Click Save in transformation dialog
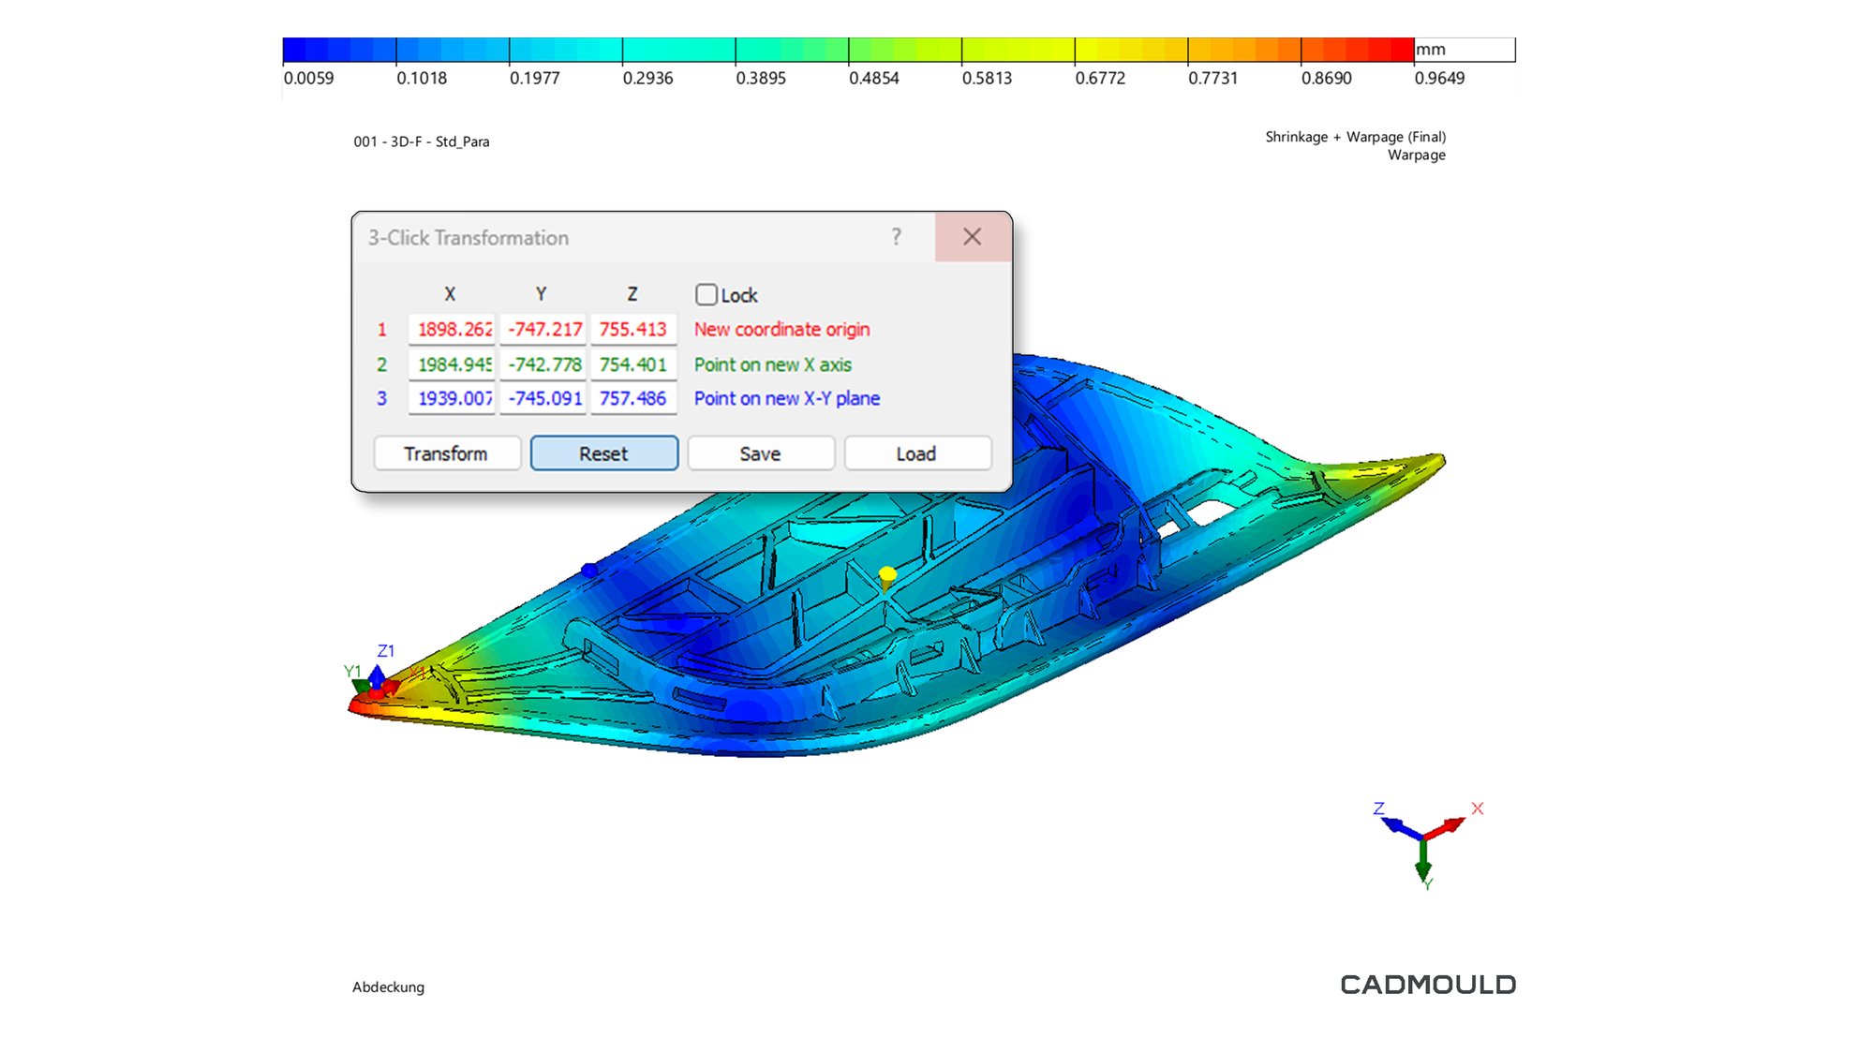The height and width of the screenshot is (1053, 1874). pyautogui.click(x=760, y=453)
